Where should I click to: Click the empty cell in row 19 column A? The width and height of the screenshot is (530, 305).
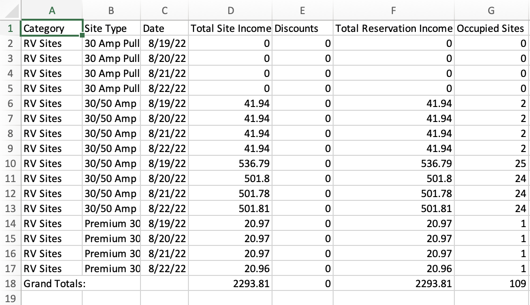pyautogui.click(x=52, y=298)
